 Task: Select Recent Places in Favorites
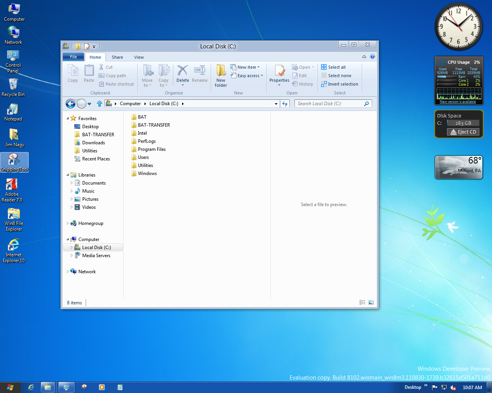pyautogui.click(x=92, y=159)
